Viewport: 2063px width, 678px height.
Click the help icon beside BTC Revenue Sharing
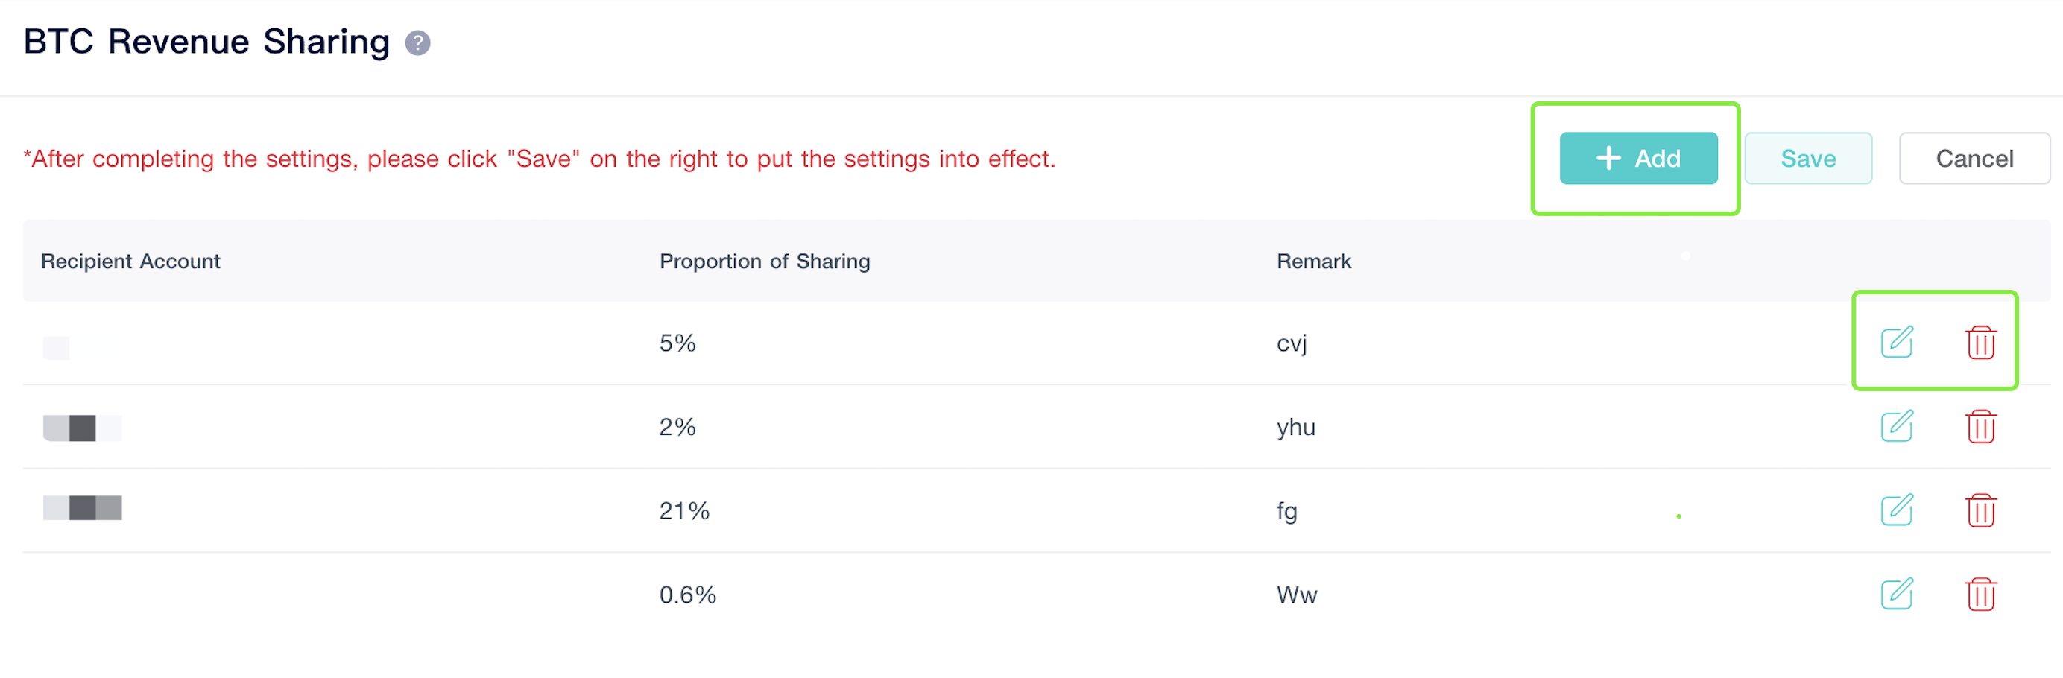click(x=417, y=43)
